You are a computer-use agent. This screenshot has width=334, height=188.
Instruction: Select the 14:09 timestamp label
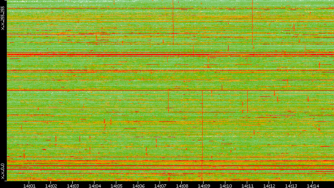point(204,185)
